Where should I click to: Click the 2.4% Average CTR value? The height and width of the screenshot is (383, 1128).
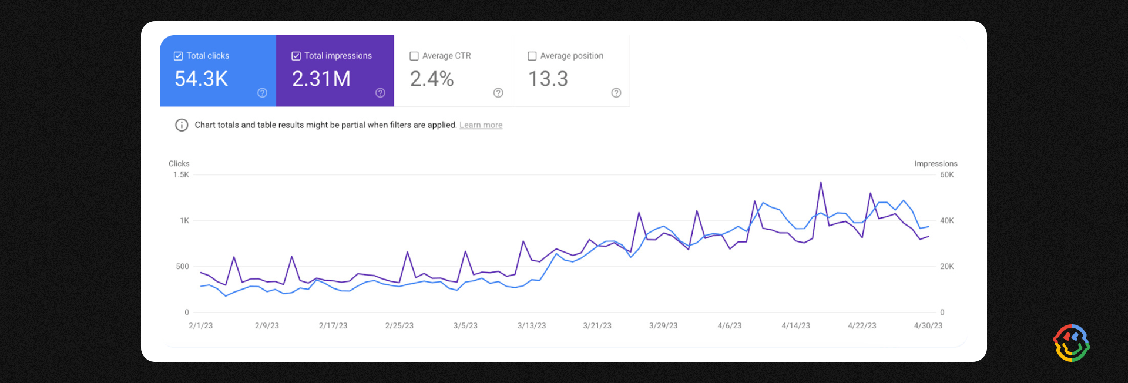432,79
